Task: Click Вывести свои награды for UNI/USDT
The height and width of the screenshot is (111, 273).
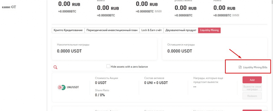Action: point(252,88)
